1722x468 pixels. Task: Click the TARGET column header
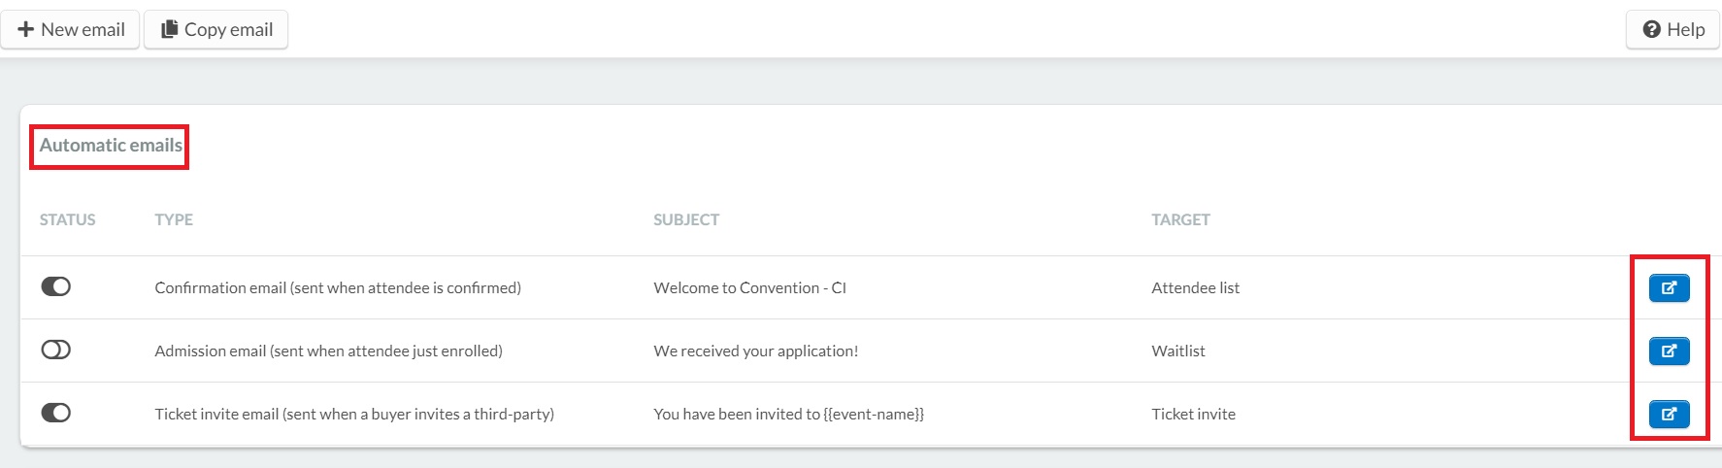click(x=1180, y=219)
